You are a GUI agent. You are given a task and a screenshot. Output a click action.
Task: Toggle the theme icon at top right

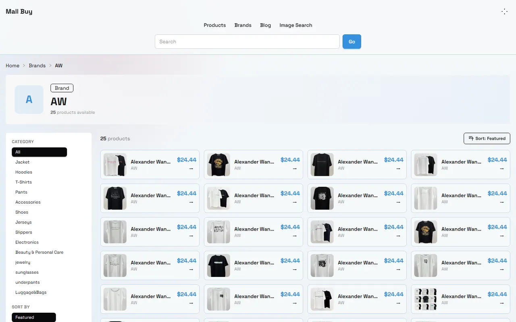[504, 12]
